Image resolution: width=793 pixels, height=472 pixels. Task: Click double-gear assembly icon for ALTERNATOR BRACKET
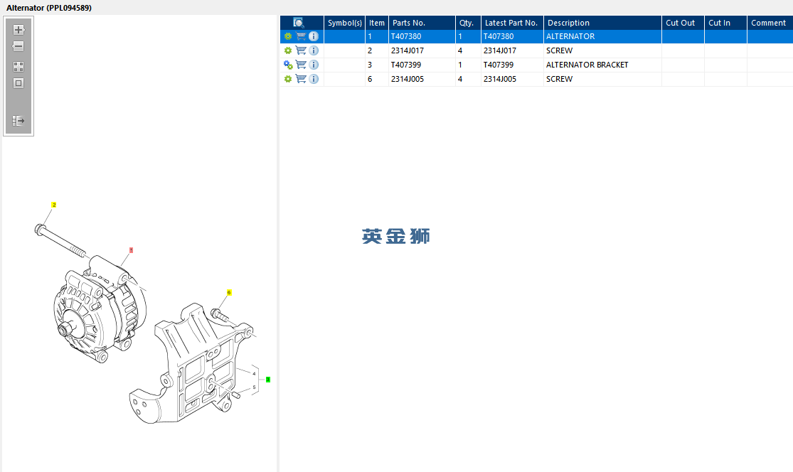288,65
